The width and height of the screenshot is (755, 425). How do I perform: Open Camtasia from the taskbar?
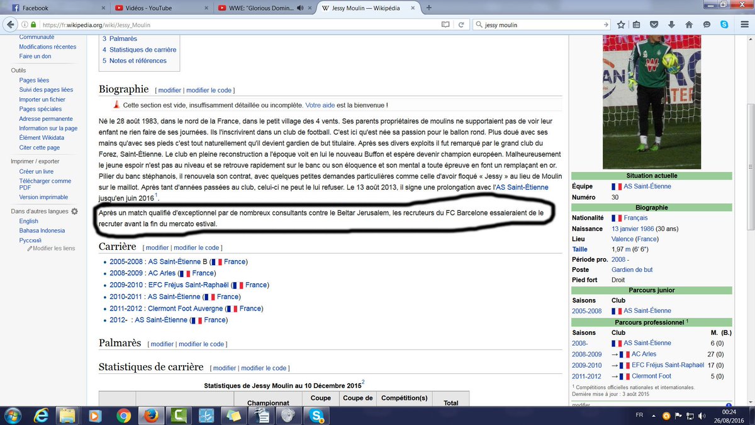[x=178, y=416]
